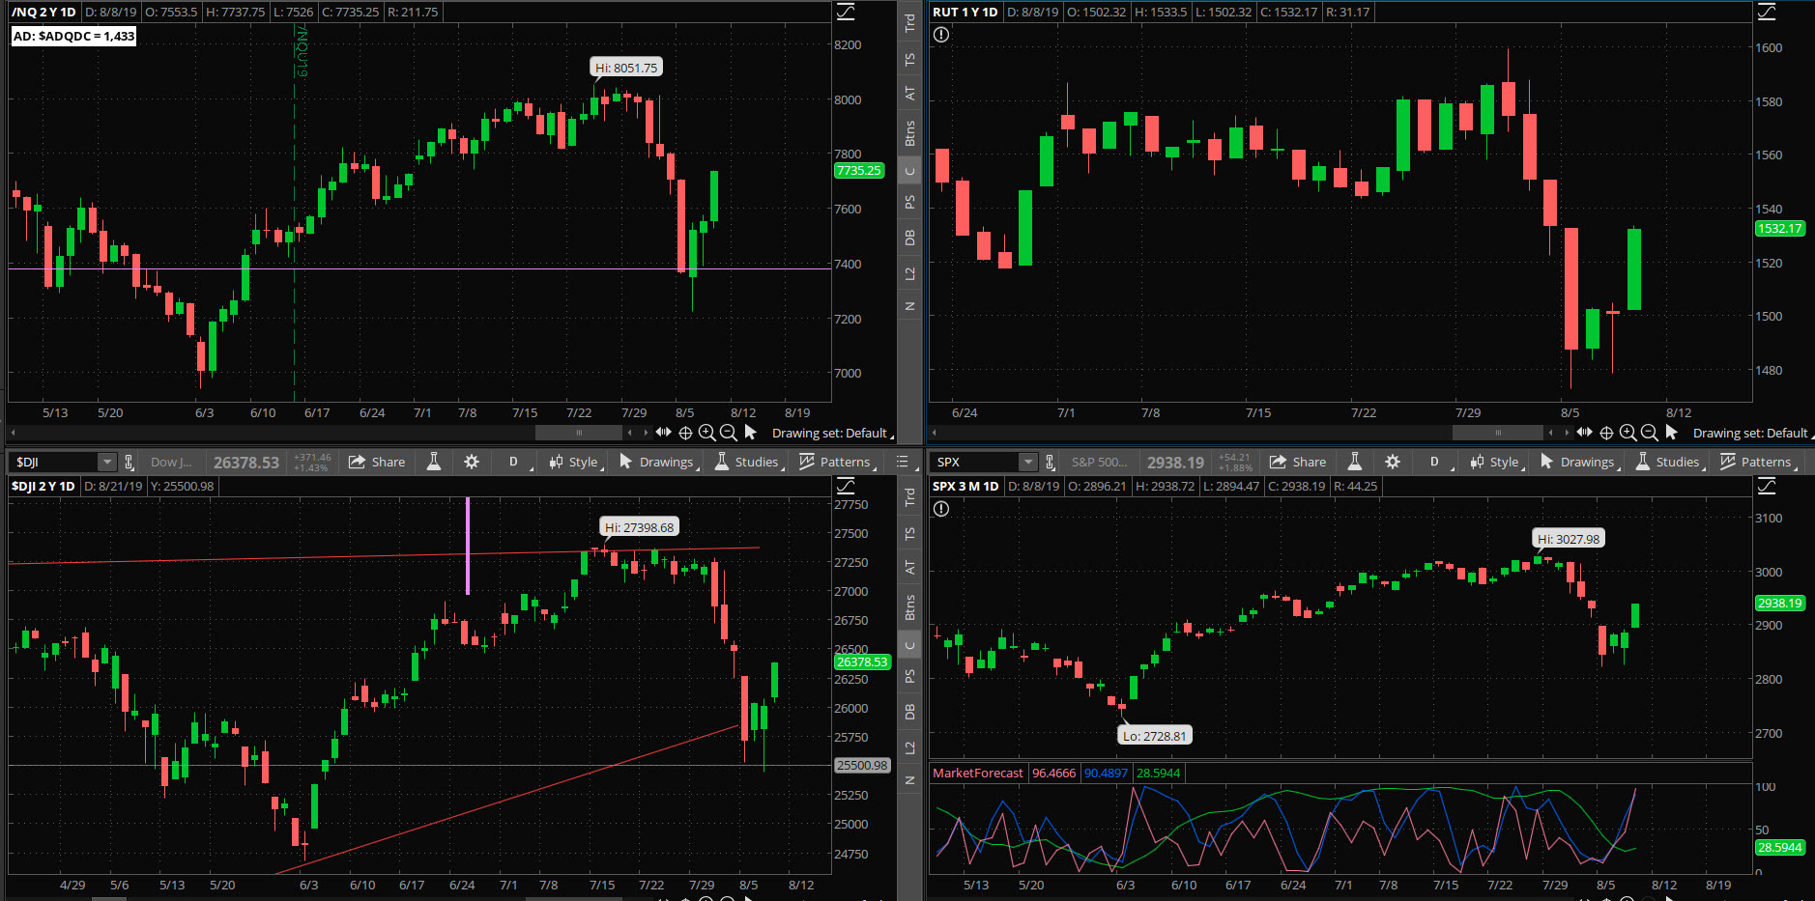Toggle PS sidebar button beside /NQ chart

909,202
